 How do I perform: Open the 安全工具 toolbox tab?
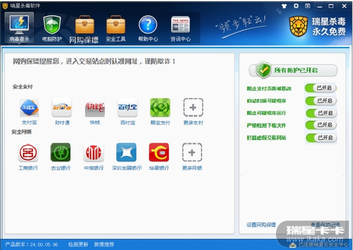116,29
